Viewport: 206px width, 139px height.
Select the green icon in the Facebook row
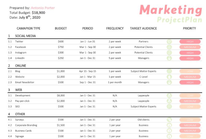click(x=169, y=47)
